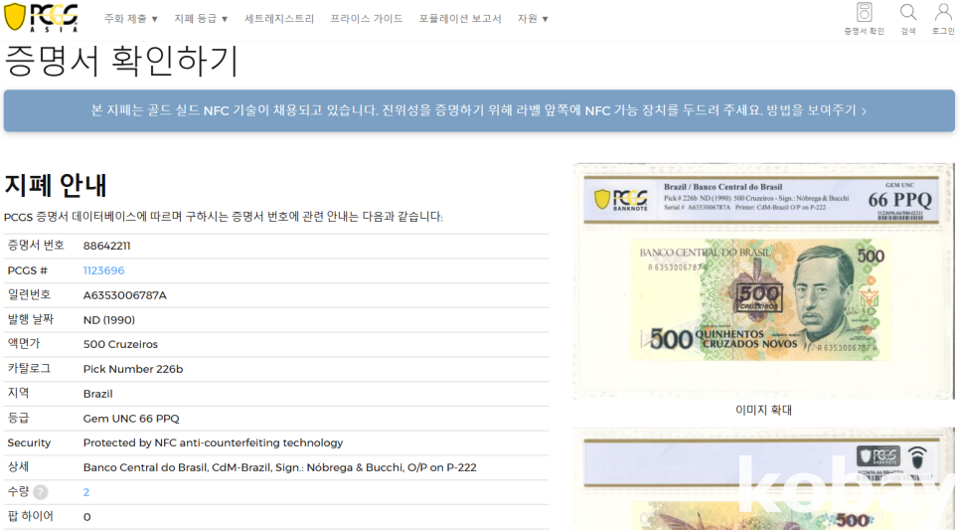Click the 지폐 안내 section heading
The width and height of the screenshot is (960, 530).
pos(56,185)
